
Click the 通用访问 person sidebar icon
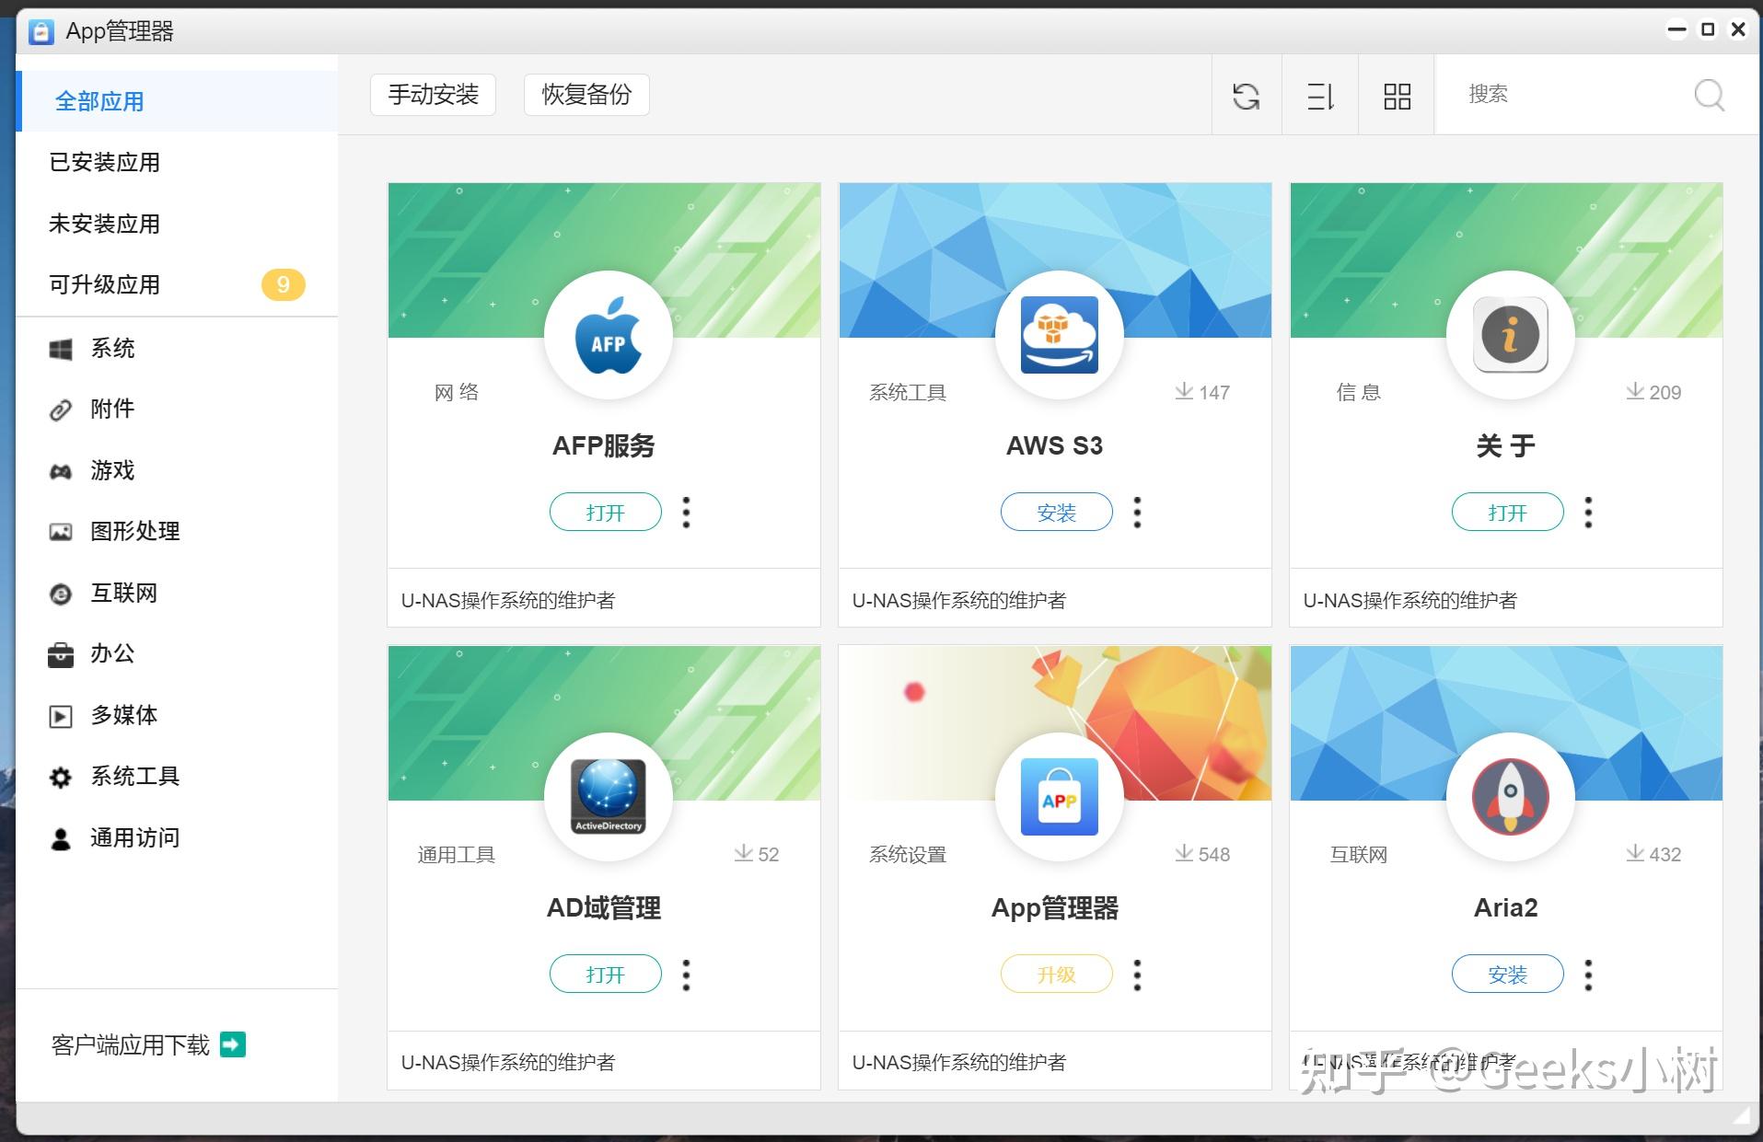tap(61, 838)
